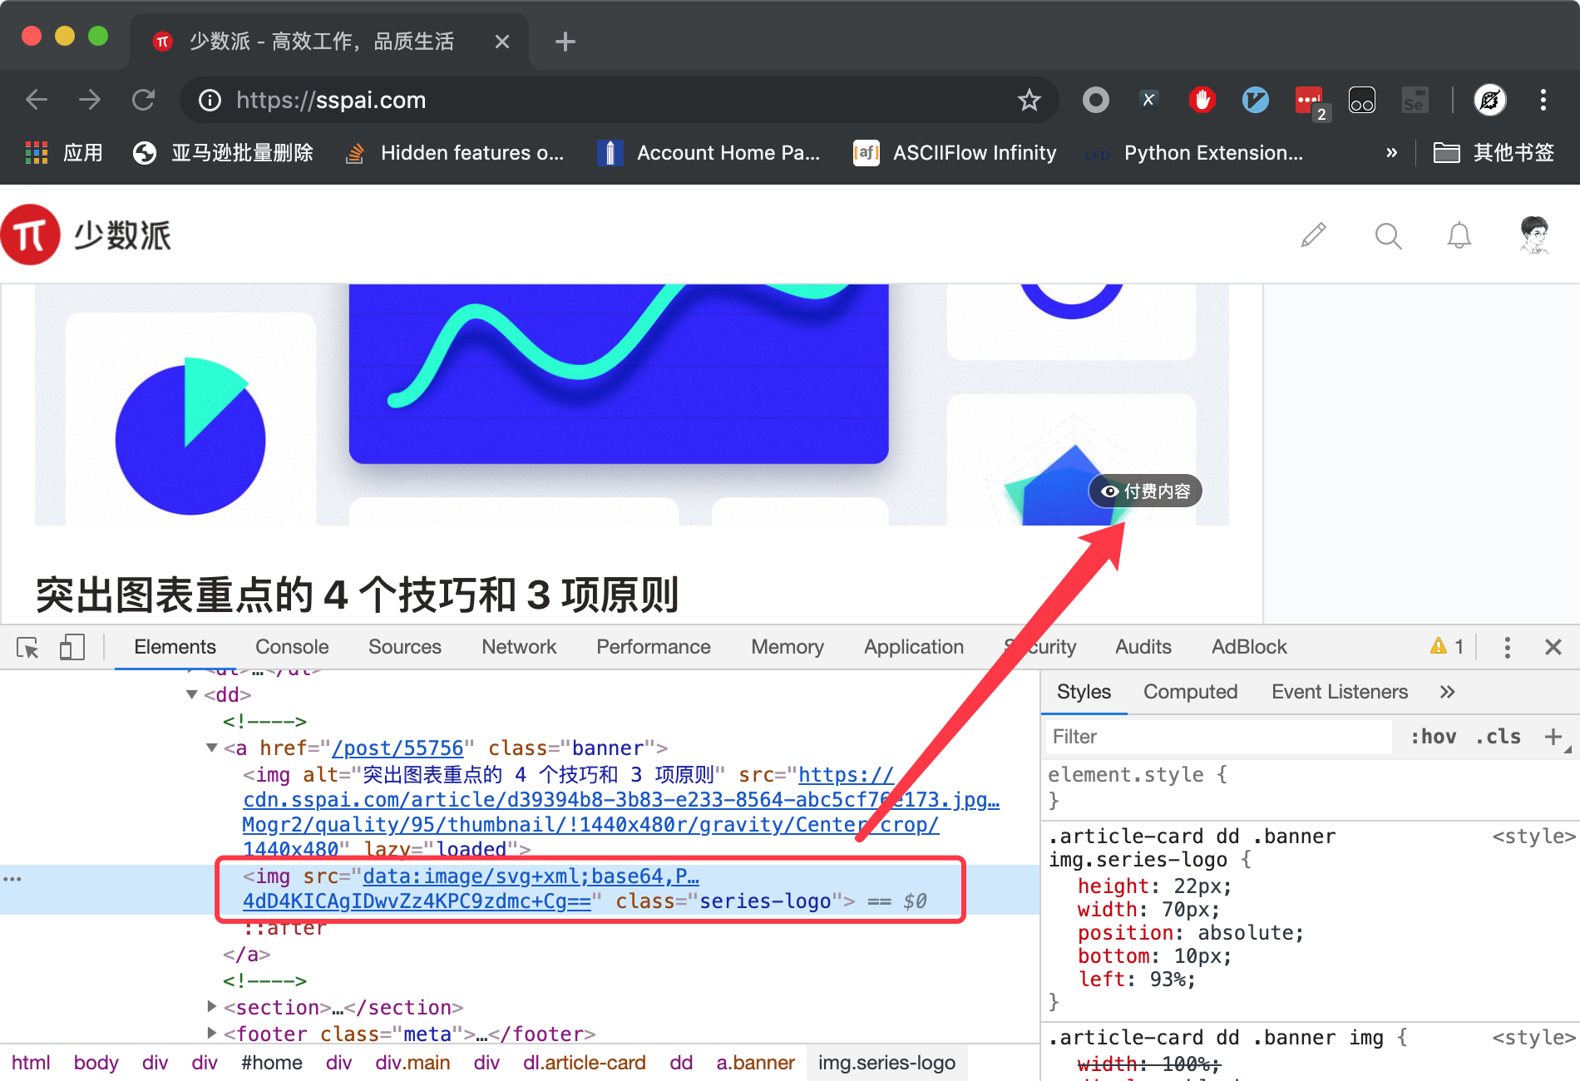
Task: Click the pencil write-article icon
Action: [x=1314, y=235]
